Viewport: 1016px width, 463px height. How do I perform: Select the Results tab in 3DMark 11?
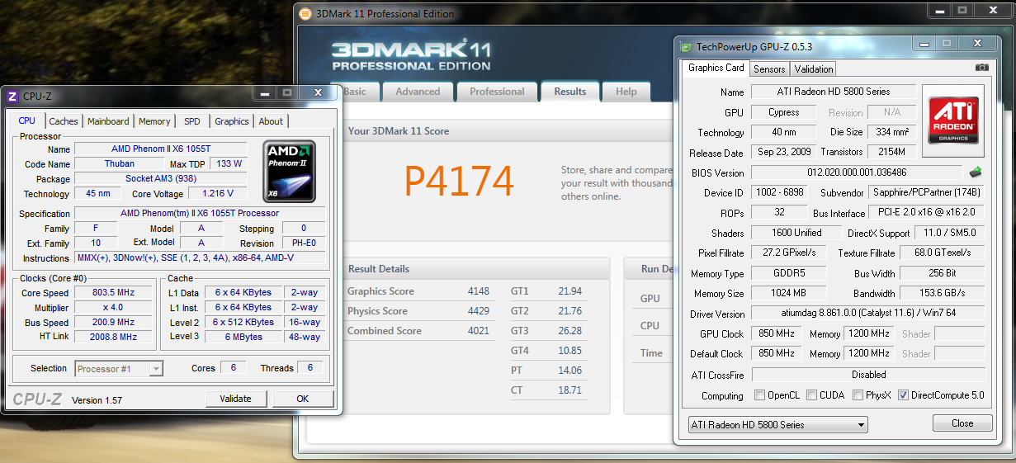coord(570,92)
